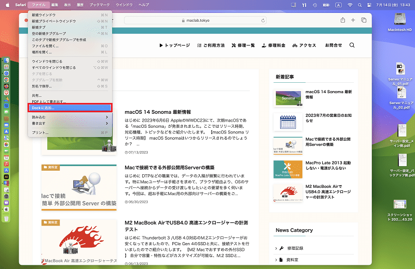Choose 共有… menu item
Image resolution: width=415 pixels, height=269 pixels.
[70, 95]
